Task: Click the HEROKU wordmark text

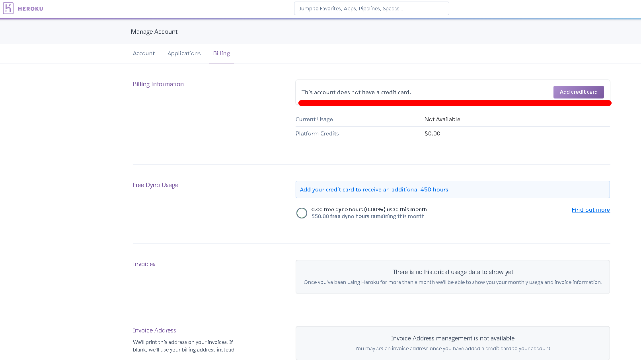Action: point(31,9)
